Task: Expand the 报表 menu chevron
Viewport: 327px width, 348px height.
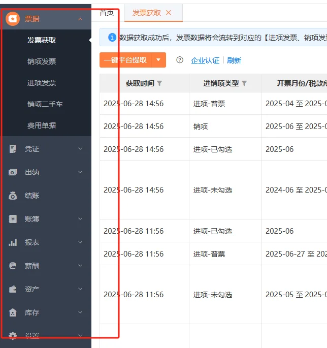Action: (80, 242)
